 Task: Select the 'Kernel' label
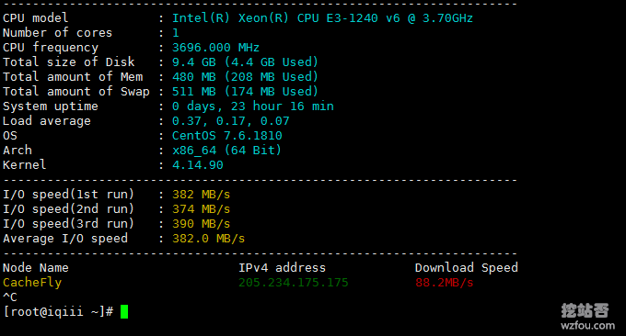coord(24,165)
